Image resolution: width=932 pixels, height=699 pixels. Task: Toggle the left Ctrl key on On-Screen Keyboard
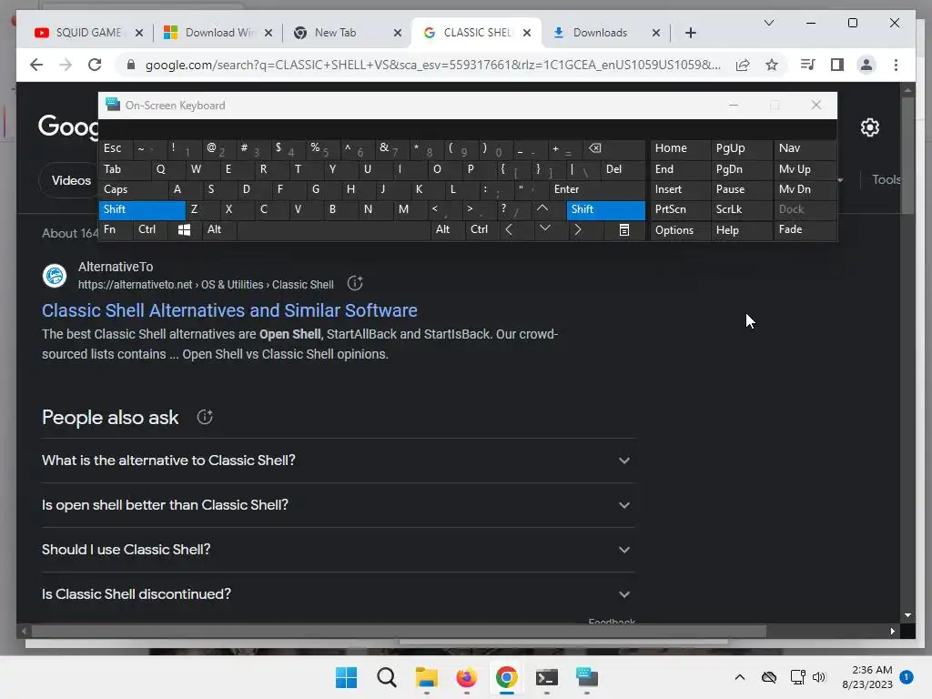click(x=150, y=229)
